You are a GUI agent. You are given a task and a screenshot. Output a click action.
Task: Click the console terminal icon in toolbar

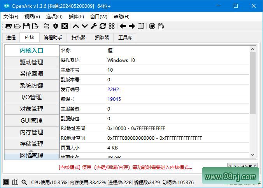click(9, 26)
